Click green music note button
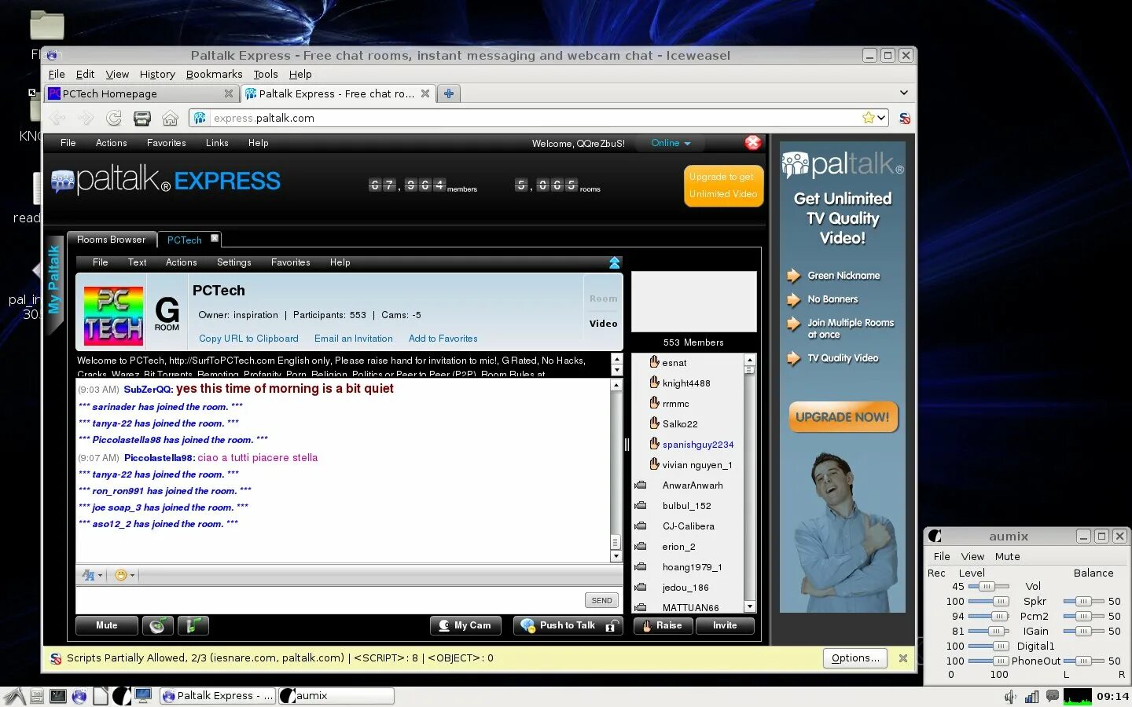 pos(193,625)
